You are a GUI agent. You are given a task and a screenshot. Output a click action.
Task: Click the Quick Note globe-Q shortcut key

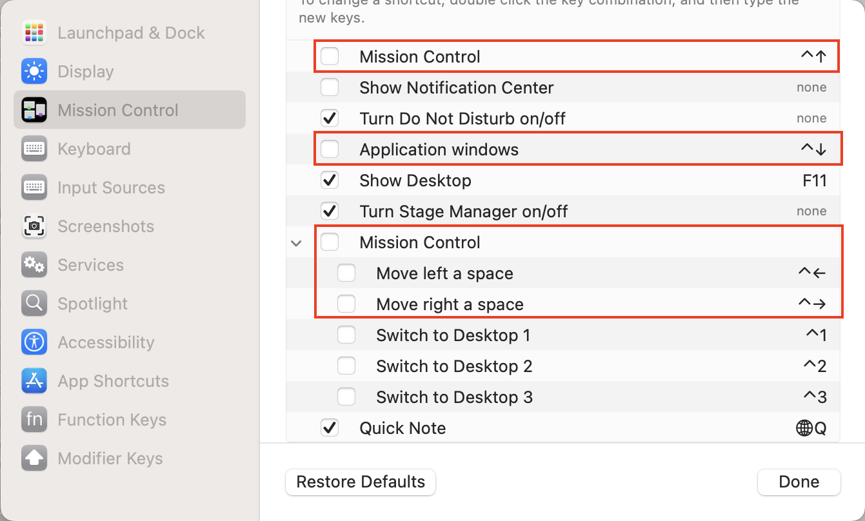[811, 428]
